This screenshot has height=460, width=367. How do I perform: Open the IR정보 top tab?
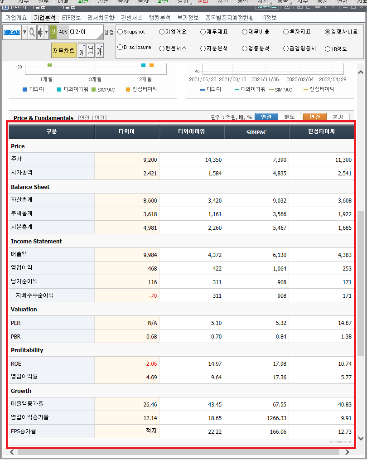[269, 18]
